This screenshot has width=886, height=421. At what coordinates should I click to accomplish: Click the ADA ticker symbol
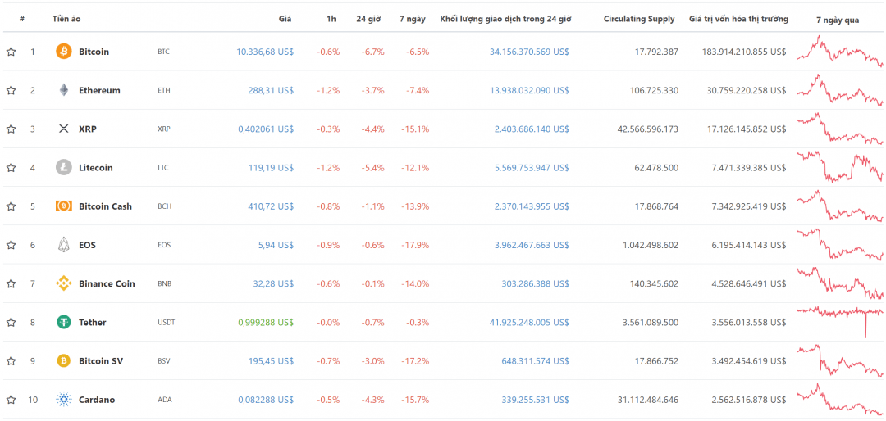tap(164, 400)
